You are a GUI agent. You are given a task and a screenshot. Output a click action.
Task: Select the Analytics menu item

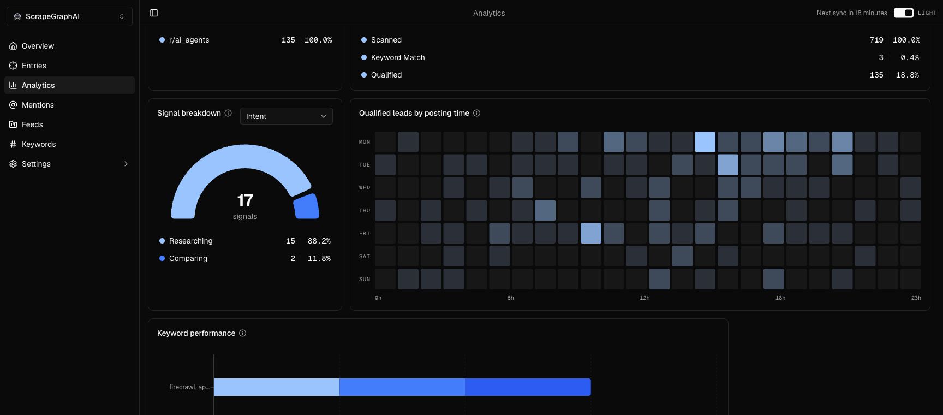pyautogui.click(x=69, y=85)
